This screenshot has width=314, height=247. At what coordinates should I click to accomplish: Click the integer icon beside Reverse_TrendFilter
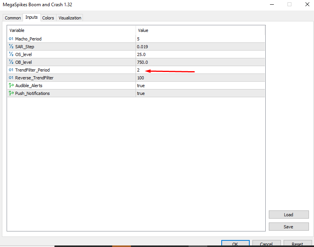coord(11,78)
